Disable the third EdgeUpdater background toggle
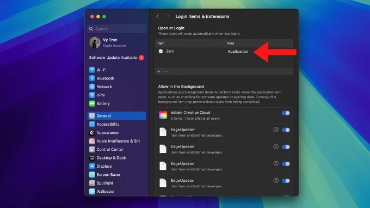 click(x=286, y=164)
